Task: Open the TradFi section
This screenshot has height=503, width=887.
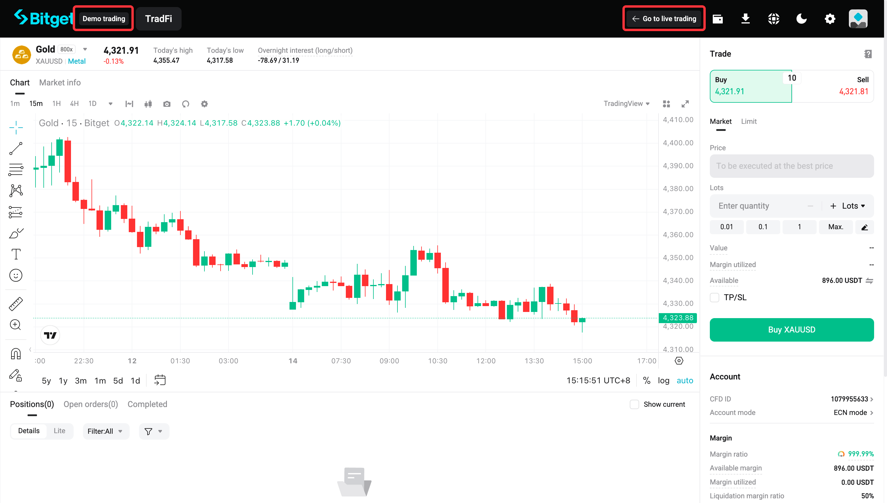Action: (x=158, y=19)
